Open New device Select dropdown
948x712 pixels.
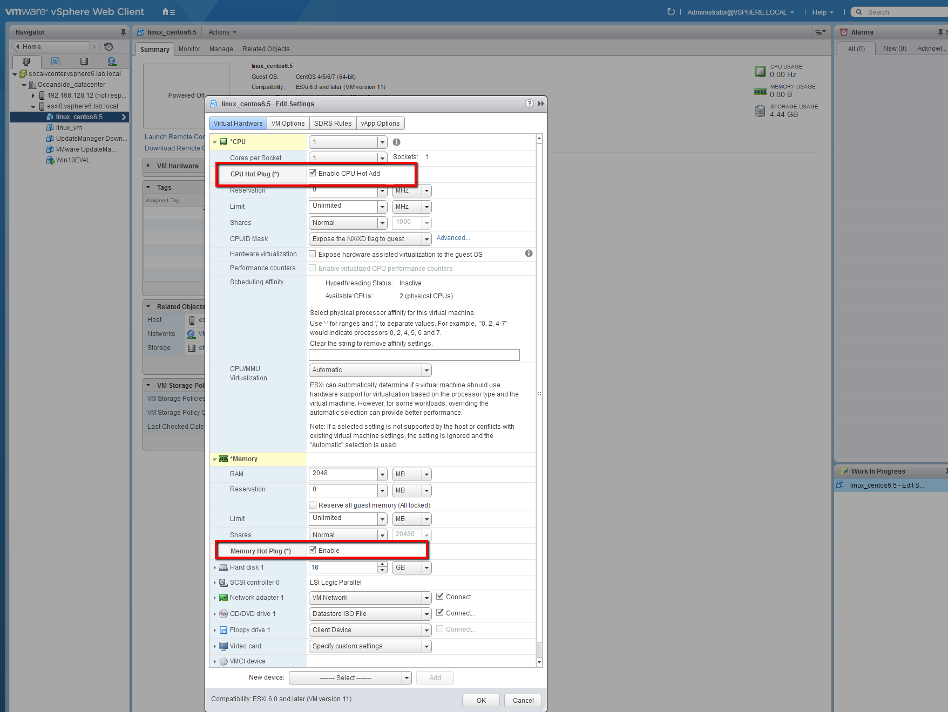tap(350, 678)
